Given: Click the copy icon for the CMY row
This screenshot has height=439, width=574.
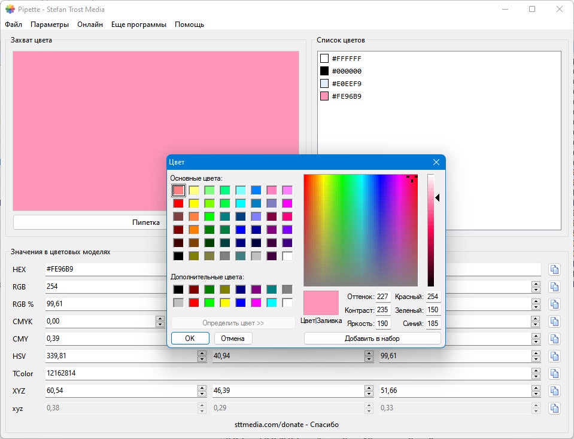Looking at the screenshot, I should tap(555, 339).
